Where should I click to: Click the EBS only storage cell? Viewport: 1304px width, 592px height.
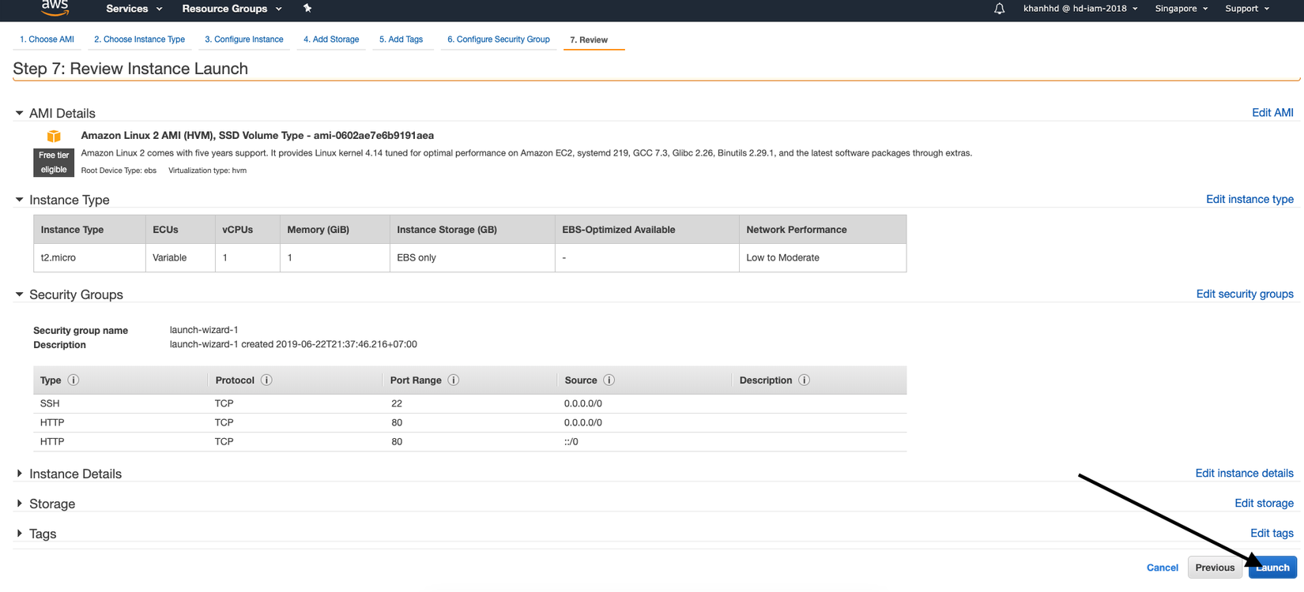tap(473, 257)
